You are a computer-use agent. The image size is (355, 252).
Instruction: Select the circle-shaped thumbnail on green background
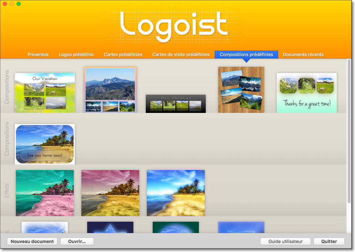point(176,227)
